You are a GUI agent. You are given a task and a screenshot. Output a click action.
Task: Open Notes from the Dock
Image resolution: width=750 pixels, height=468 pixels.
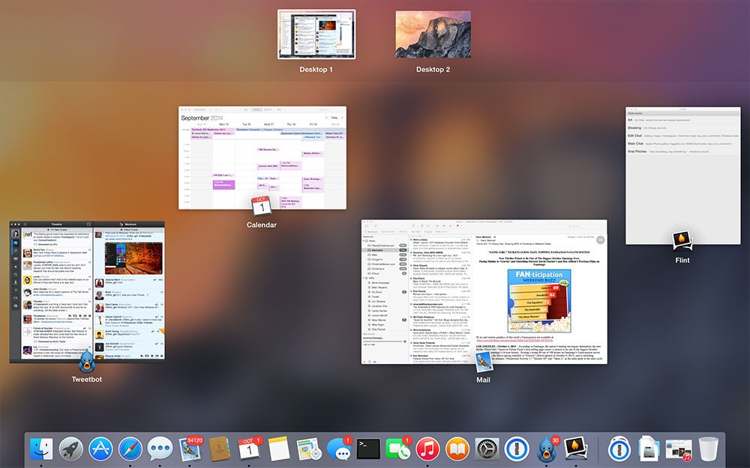point(278,449)
